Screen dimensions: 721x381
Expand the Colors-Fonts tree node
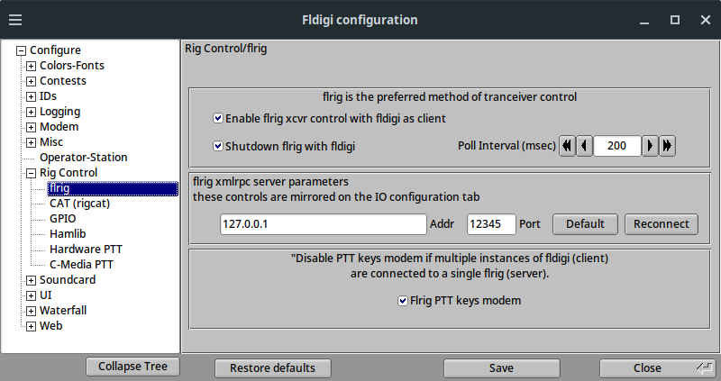(x=32, y=66)
